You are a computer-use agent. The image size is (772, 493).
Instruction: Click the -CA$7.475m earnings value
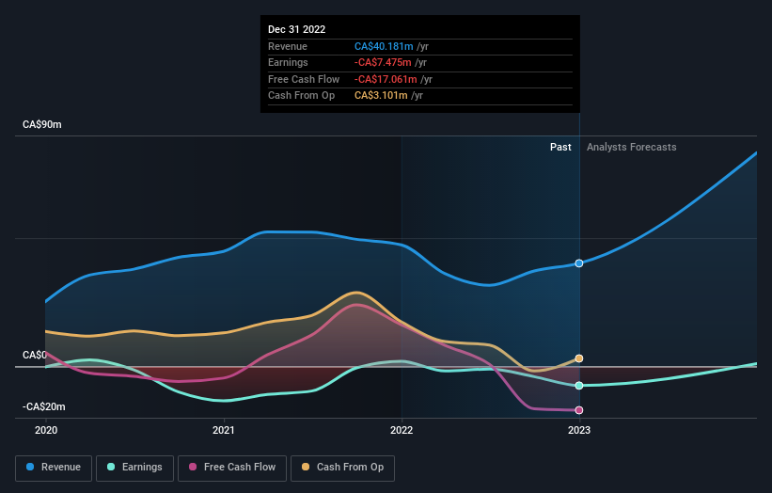coord(383,62)
